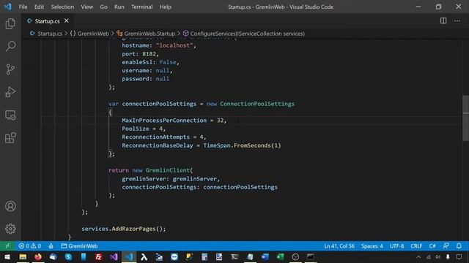Open the Help menu
469x263 pixels.
pos(166,7)
